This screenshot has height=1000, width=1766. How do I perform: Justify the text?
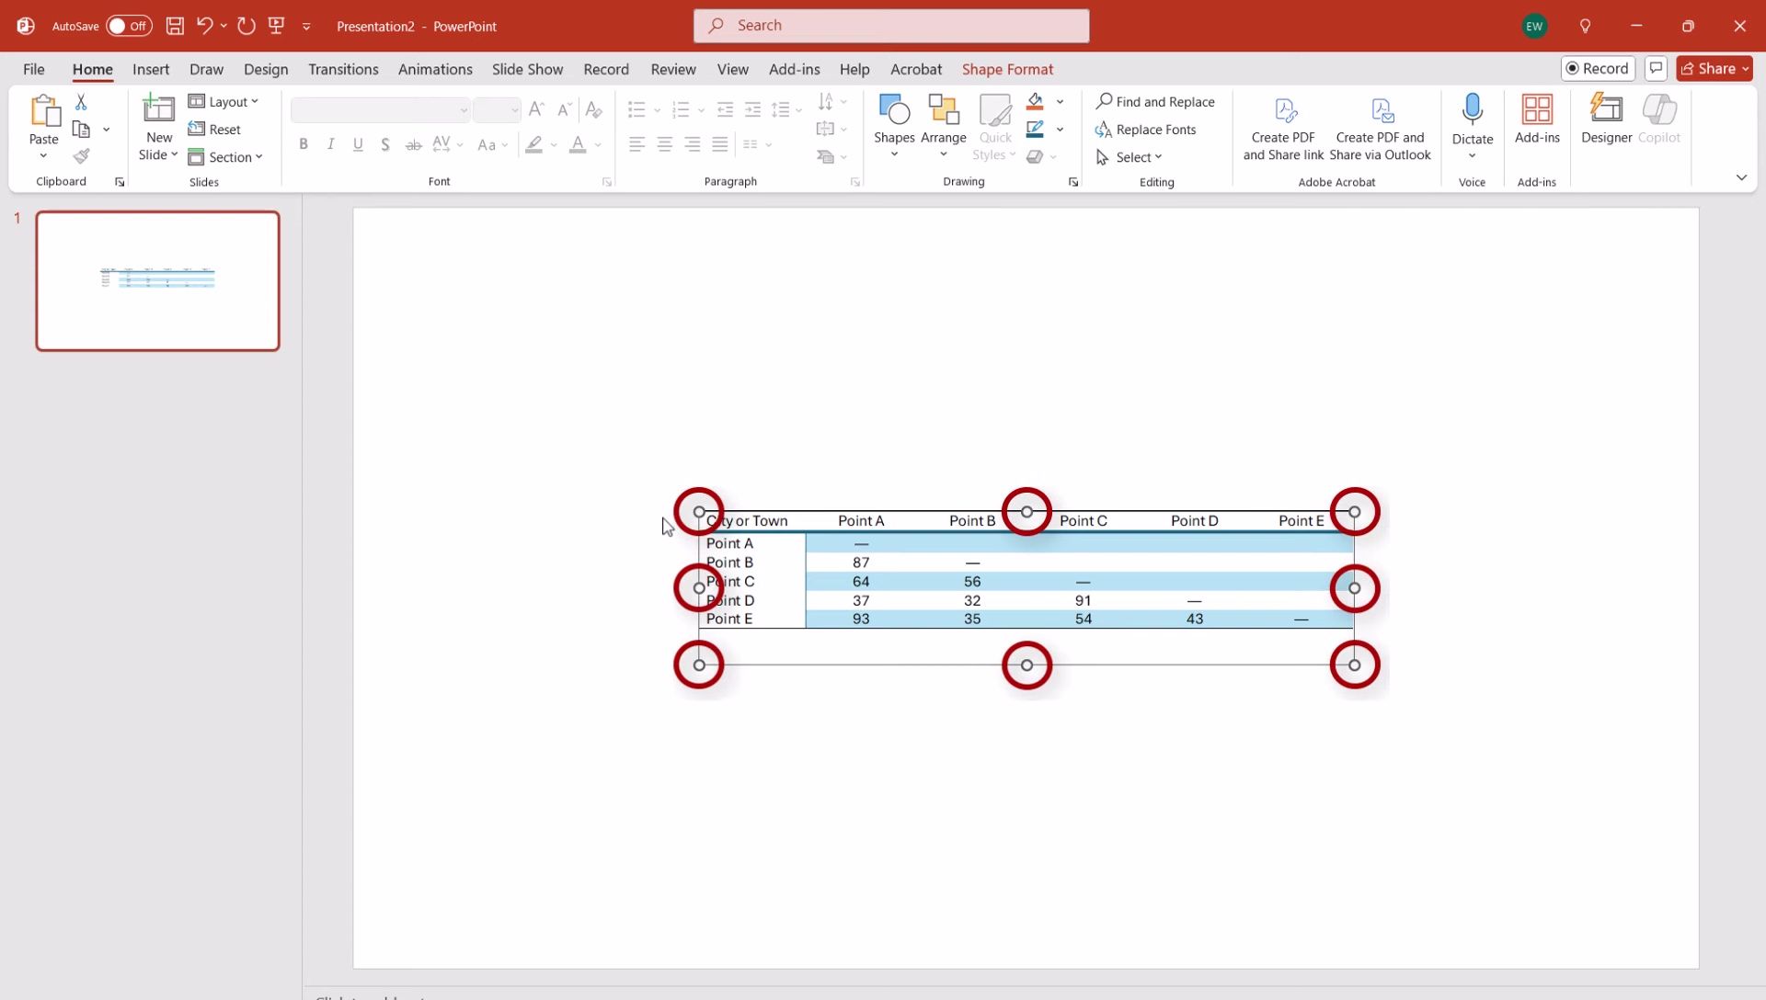[720, 144]
